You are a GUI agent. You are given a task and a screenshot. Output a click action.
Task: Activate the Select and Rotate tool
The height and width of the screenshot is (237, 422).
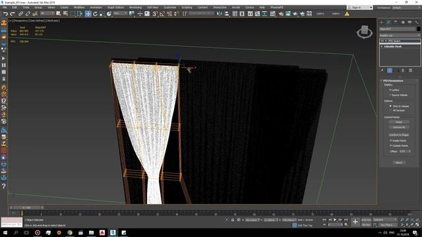pyautogui.click(x=95, y=13)
